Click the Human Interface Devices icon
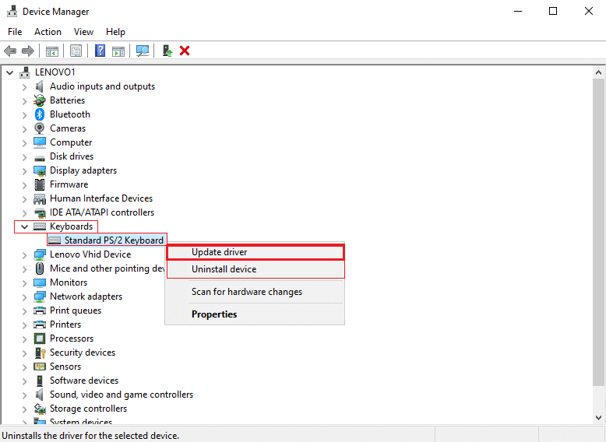Screen dimensions: 606x442 coord(40,198)
